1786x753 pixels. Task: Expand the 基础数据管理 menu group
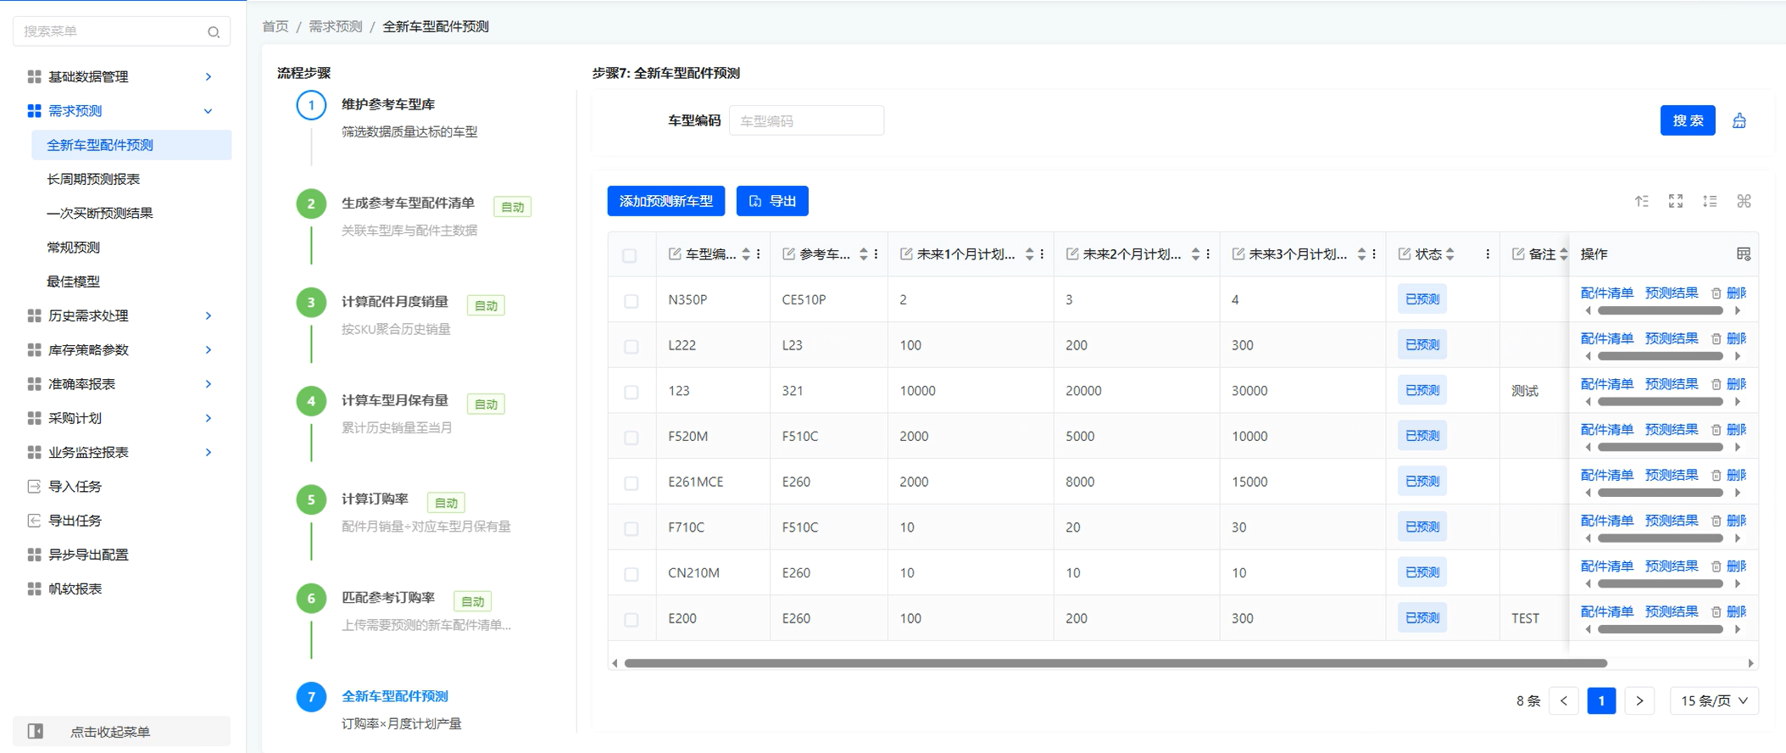pos(119,76)
